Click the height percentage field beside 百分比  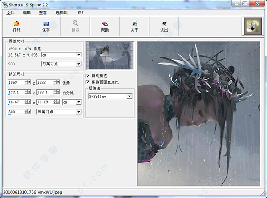click(45, 92)
